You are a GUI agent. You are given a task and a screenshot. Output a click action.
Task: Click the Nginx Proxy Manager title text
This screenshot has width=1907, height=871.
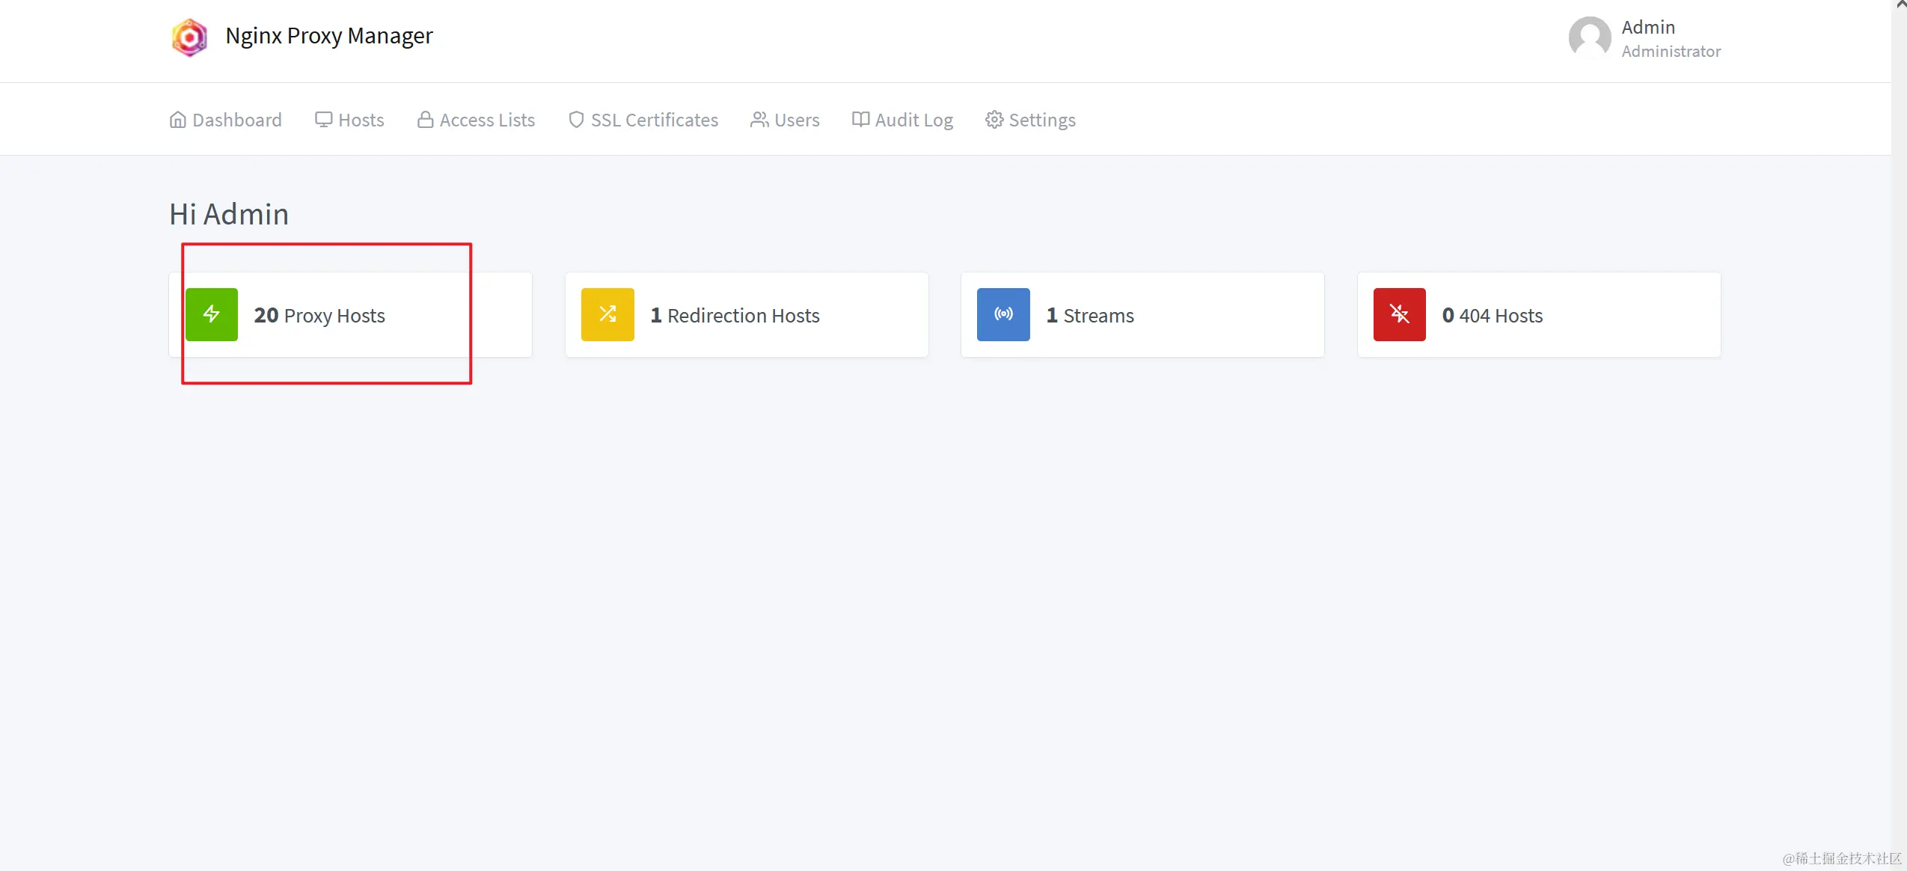pyautogui.click(x=329, y=36)
